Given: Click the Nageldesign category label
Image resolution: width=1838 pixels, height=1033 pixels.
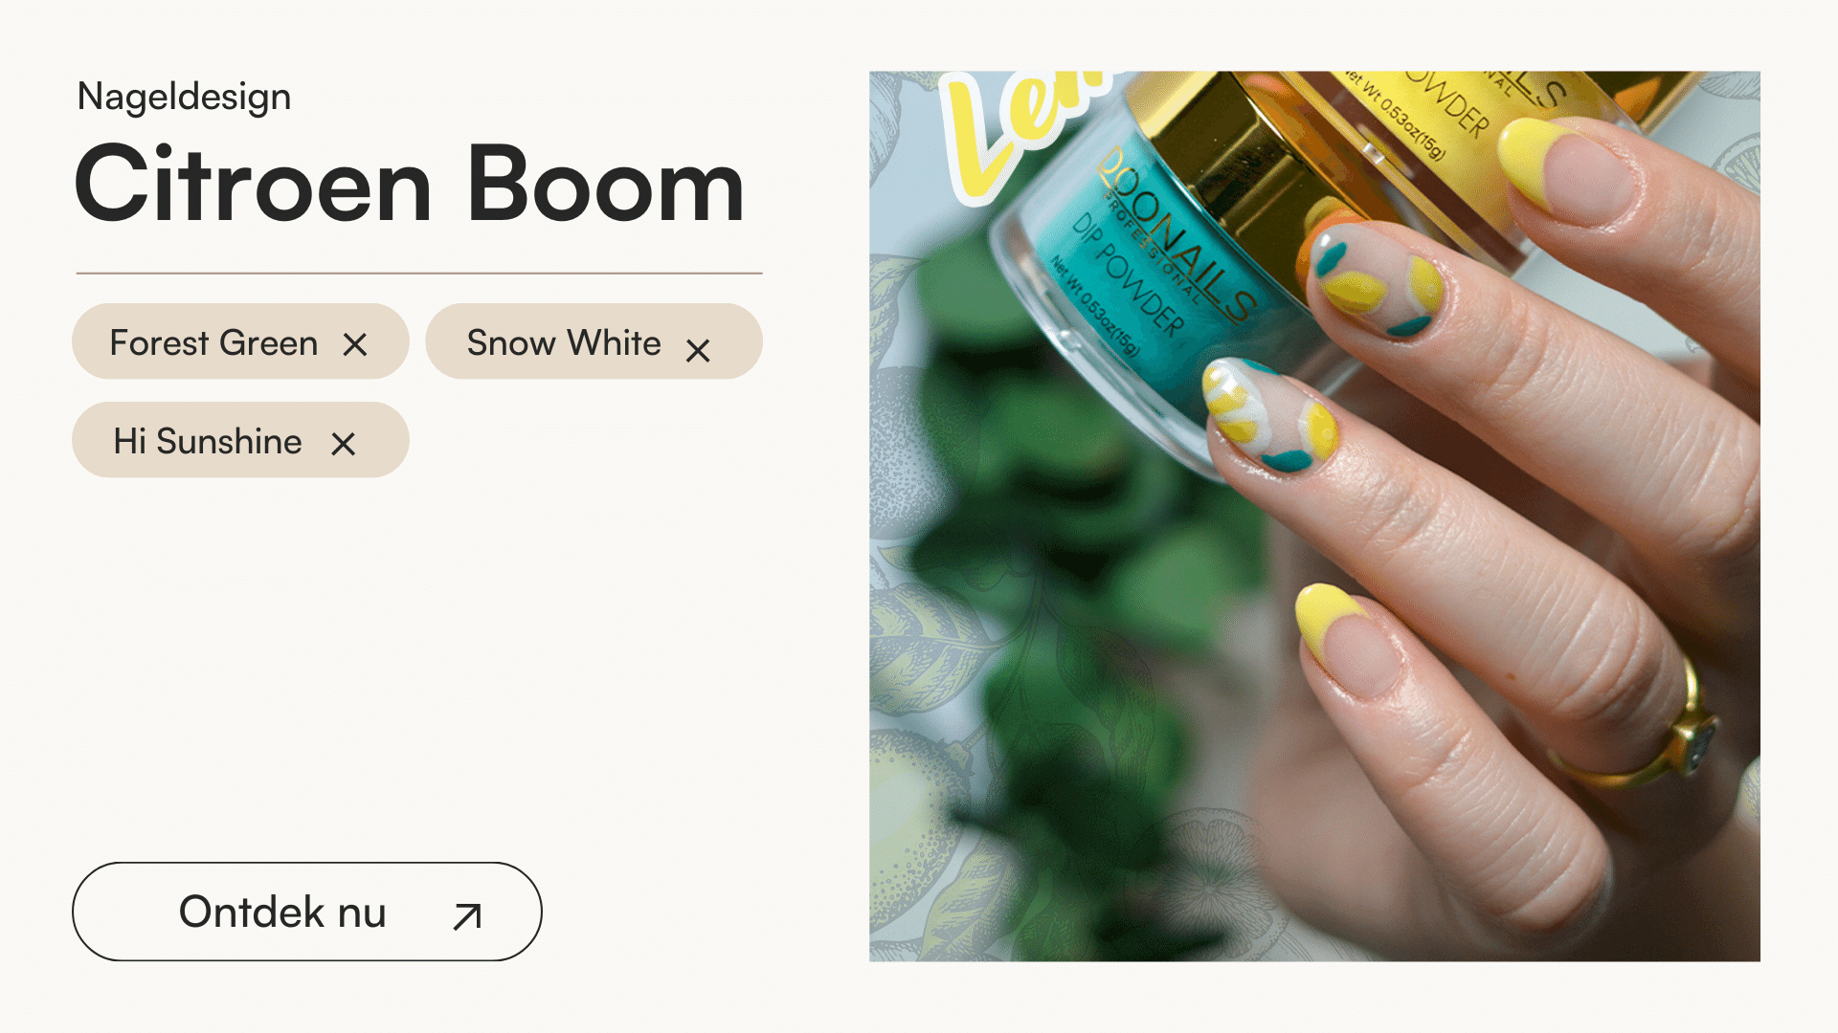Looking at the screenshot, I should click(184, 97).
